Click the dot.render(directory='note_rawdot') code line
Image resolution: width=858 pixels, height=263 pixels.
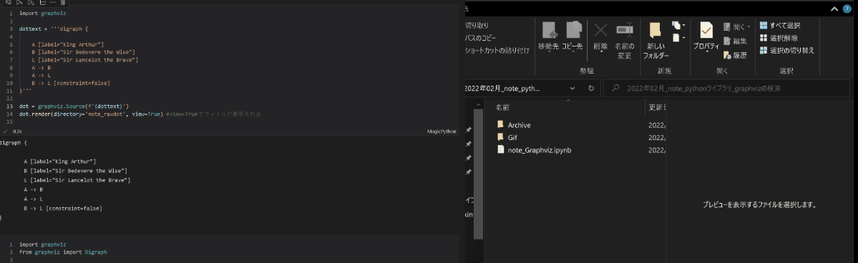(x=140, y=114)
